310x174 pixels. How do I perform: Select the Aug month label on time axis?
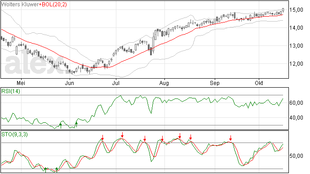click(164, 83)
